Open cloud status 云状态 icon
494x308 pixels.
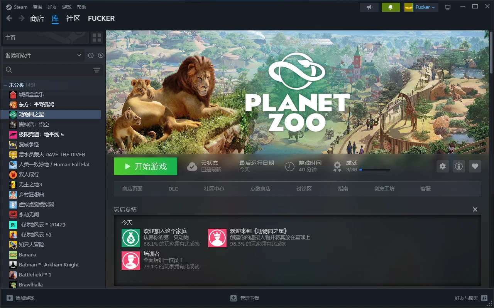[x=192, y=166]
